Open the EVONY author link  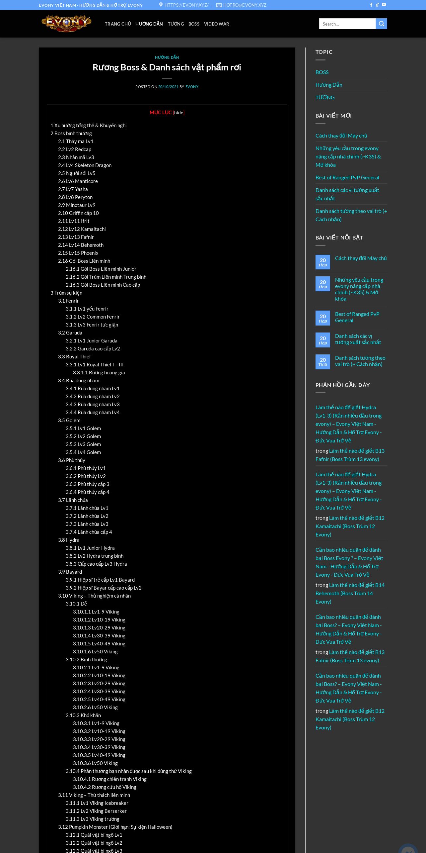point(192,87)
